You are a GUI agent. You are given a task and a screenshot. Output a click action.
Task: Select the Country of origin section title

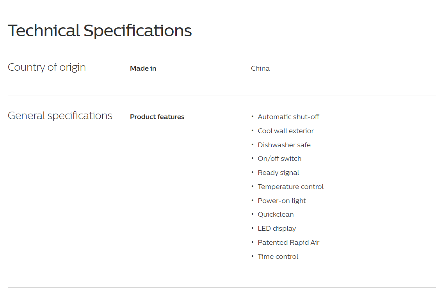(x=47, y=67)
